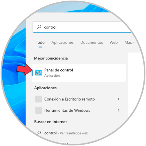Open the Más dropdown menu

coord(130,42)
